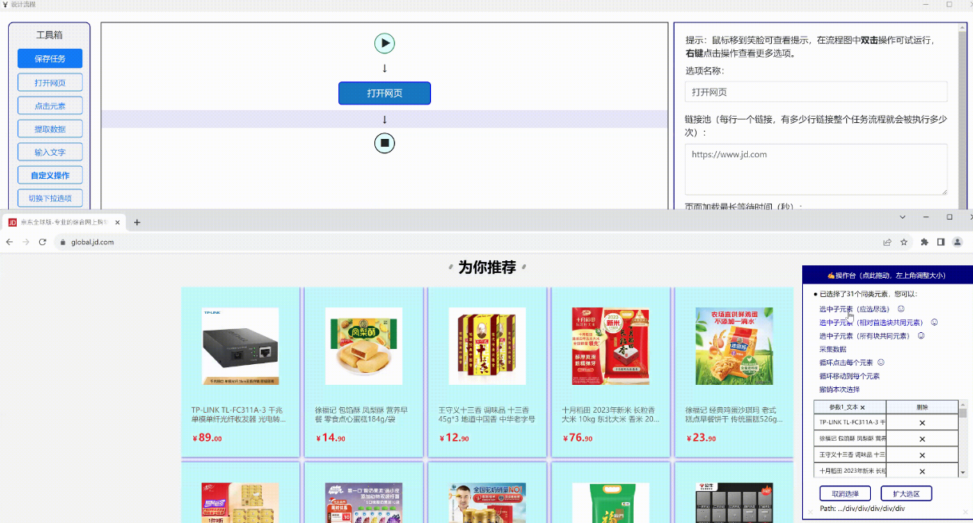Open the TP-LINK fiber transceiver product image

240,347
